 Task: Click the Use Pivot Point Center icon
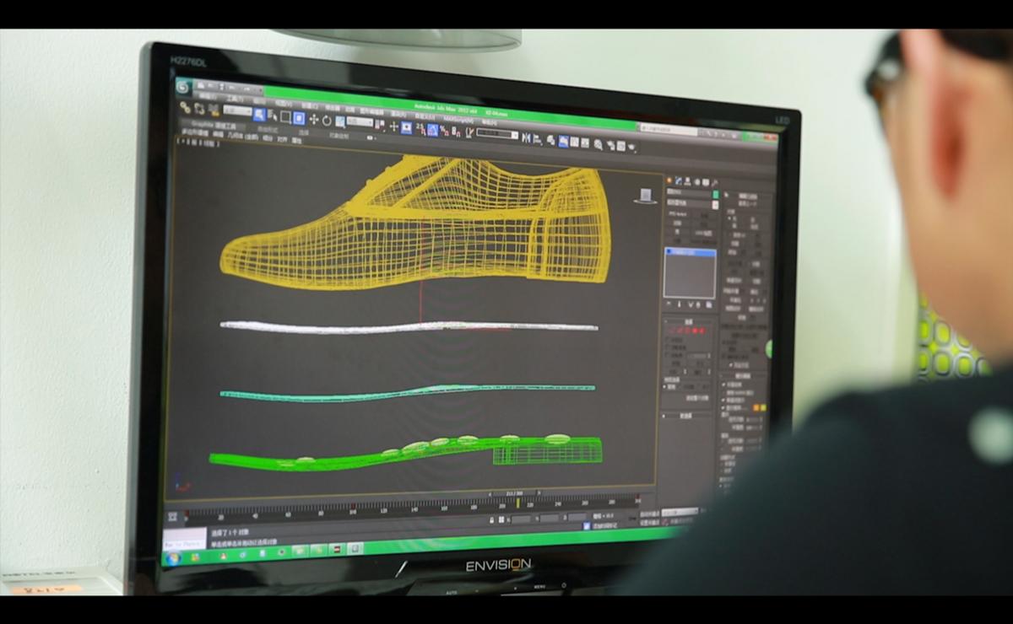[x=380, y=125]
